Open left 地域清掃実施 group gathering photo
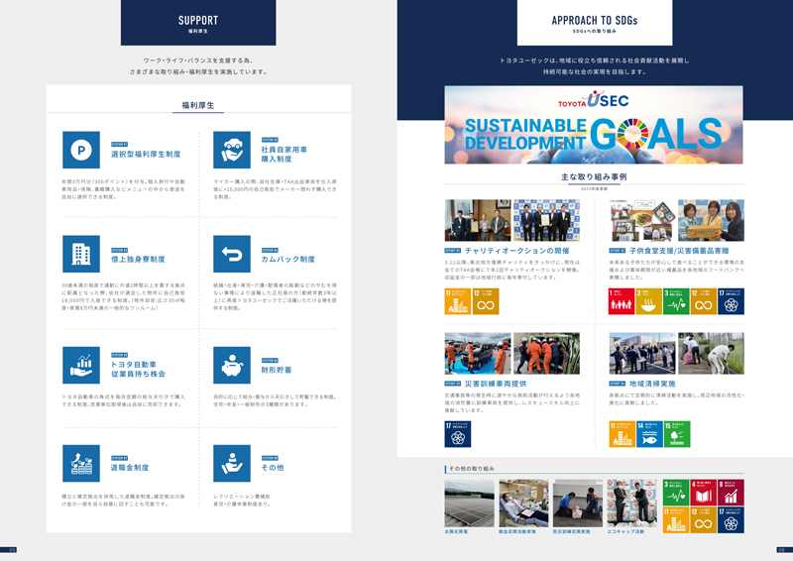This screenshot has width=793, height=561. click(x=642, y=353)
